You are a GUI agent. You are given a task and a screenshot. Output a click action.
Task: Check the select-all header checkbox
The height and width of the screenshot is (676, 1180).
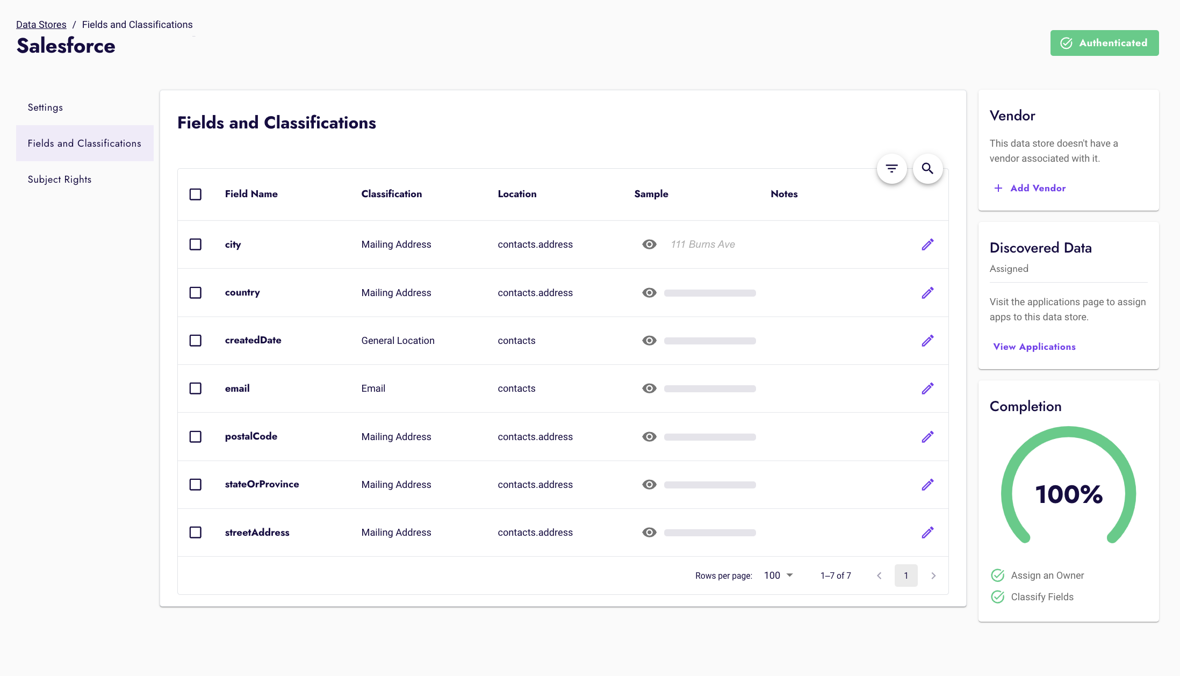(196, 194)
